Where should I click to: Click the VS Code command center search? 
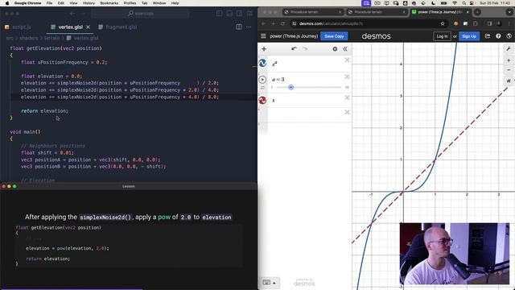click(x=140, y=14)
